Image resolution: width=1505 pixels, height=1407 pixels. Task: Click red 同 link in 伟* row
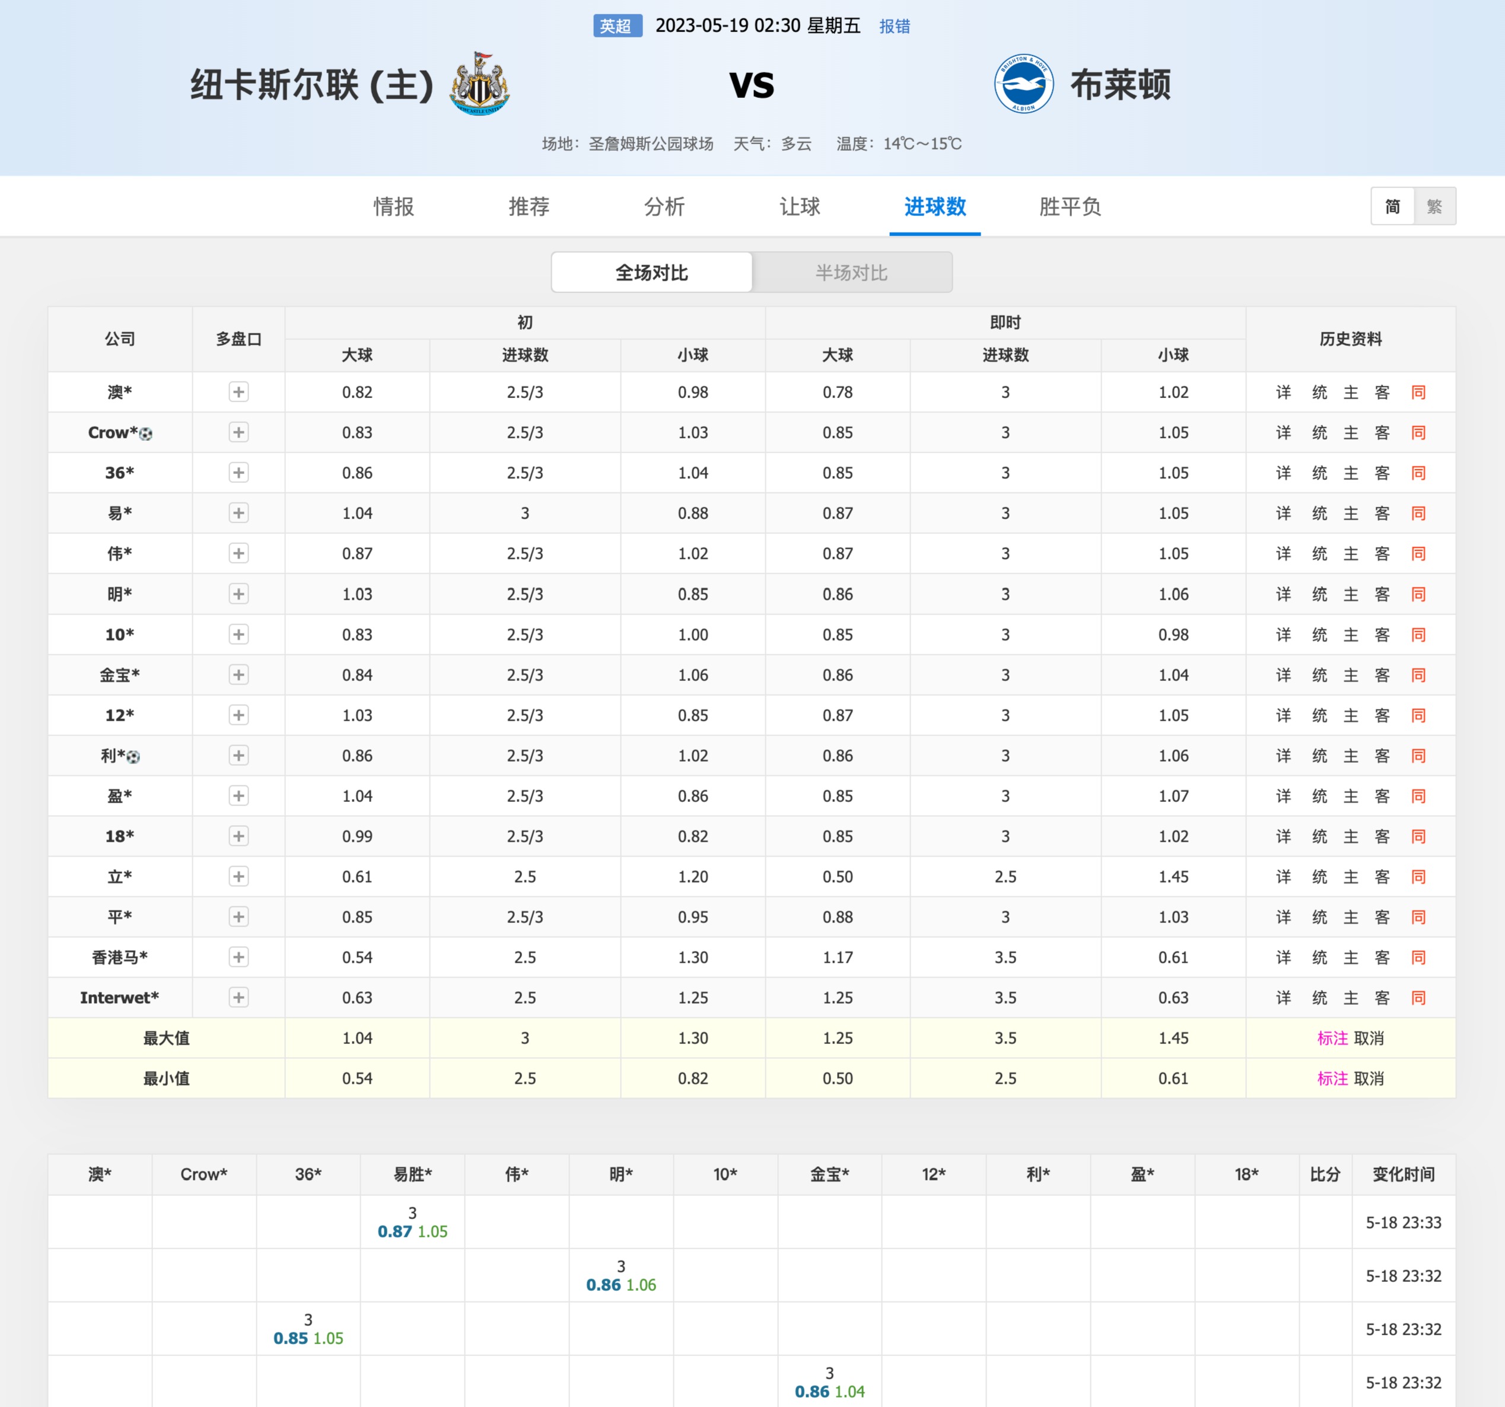(x=1419, y=554)
